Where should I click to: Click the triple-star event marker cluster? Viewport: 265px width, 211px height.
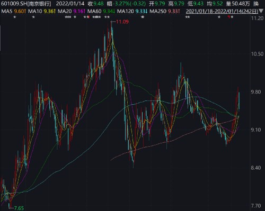[x=68, y=17]
